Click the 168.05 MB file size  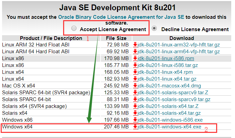116,72
